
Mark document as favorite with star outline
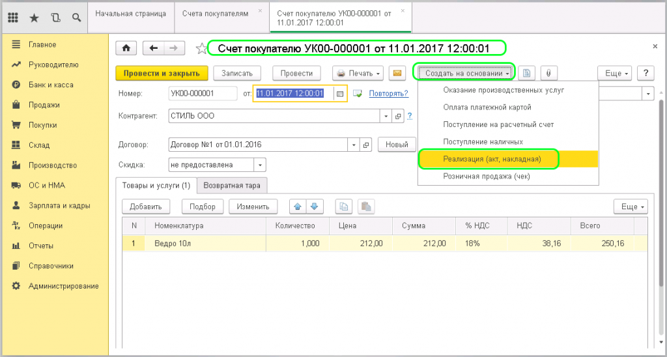(x=202, y=49)
